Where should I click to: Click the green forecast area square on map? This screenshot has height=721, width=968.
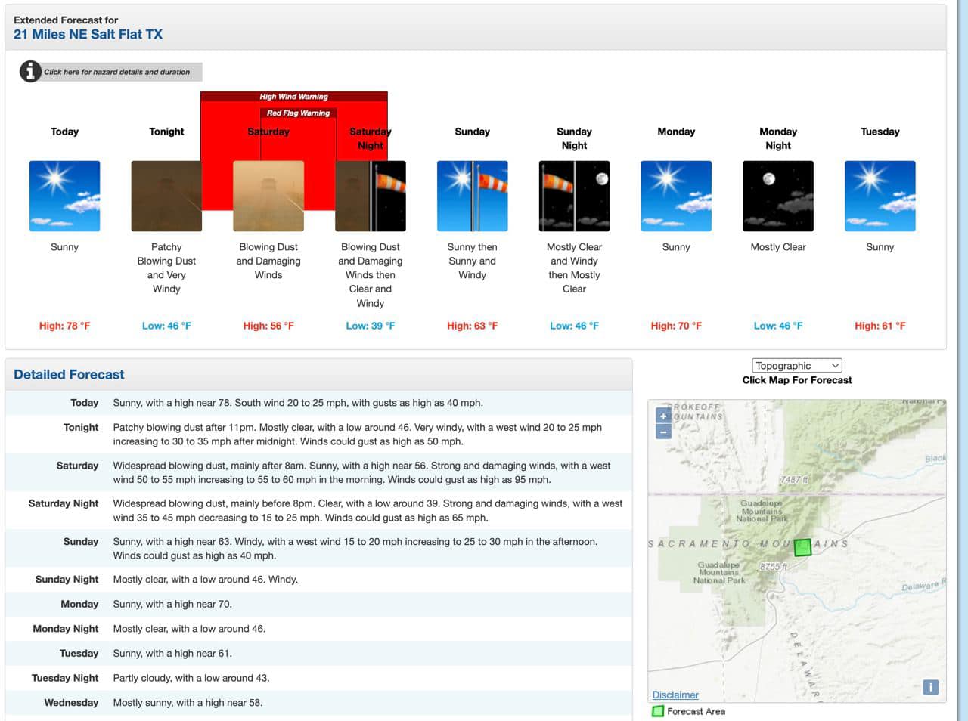802,547
